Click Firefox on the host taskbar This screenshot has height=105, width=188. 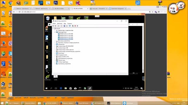point(67,103)
